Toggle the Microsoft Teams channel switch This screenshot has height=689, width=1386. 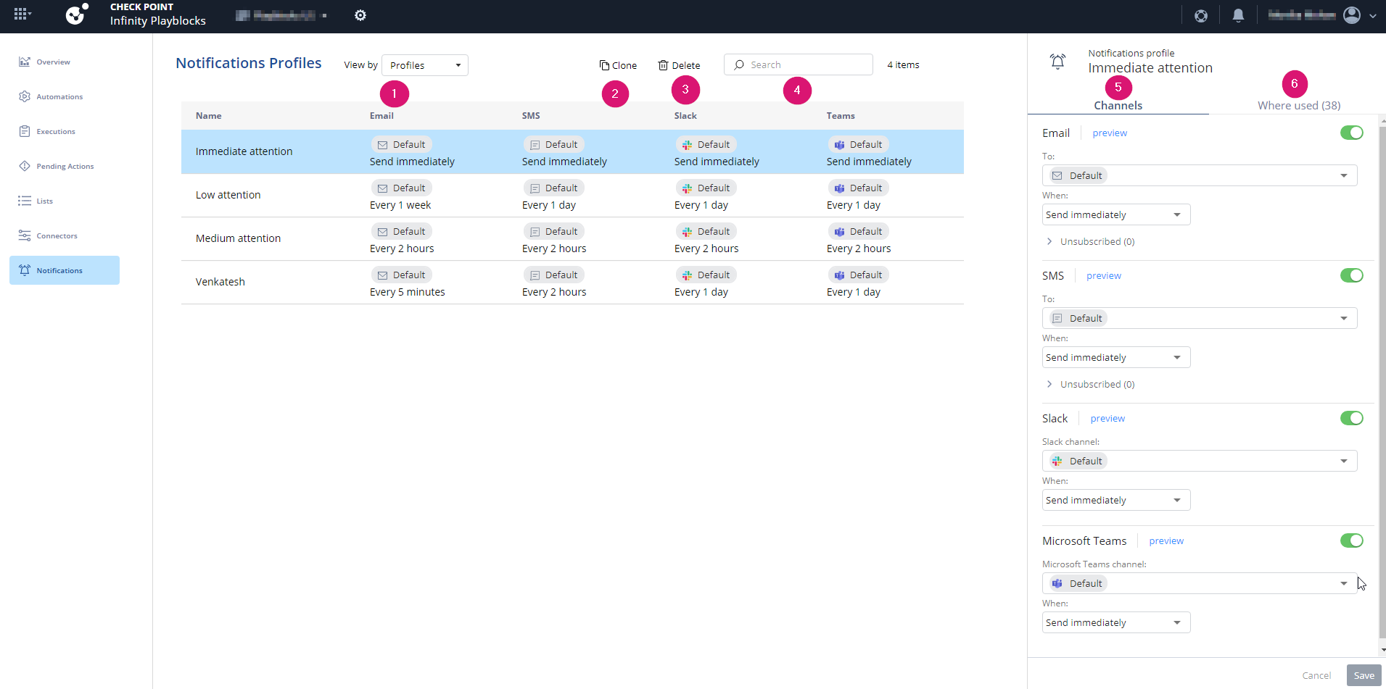pos(1352,540)
